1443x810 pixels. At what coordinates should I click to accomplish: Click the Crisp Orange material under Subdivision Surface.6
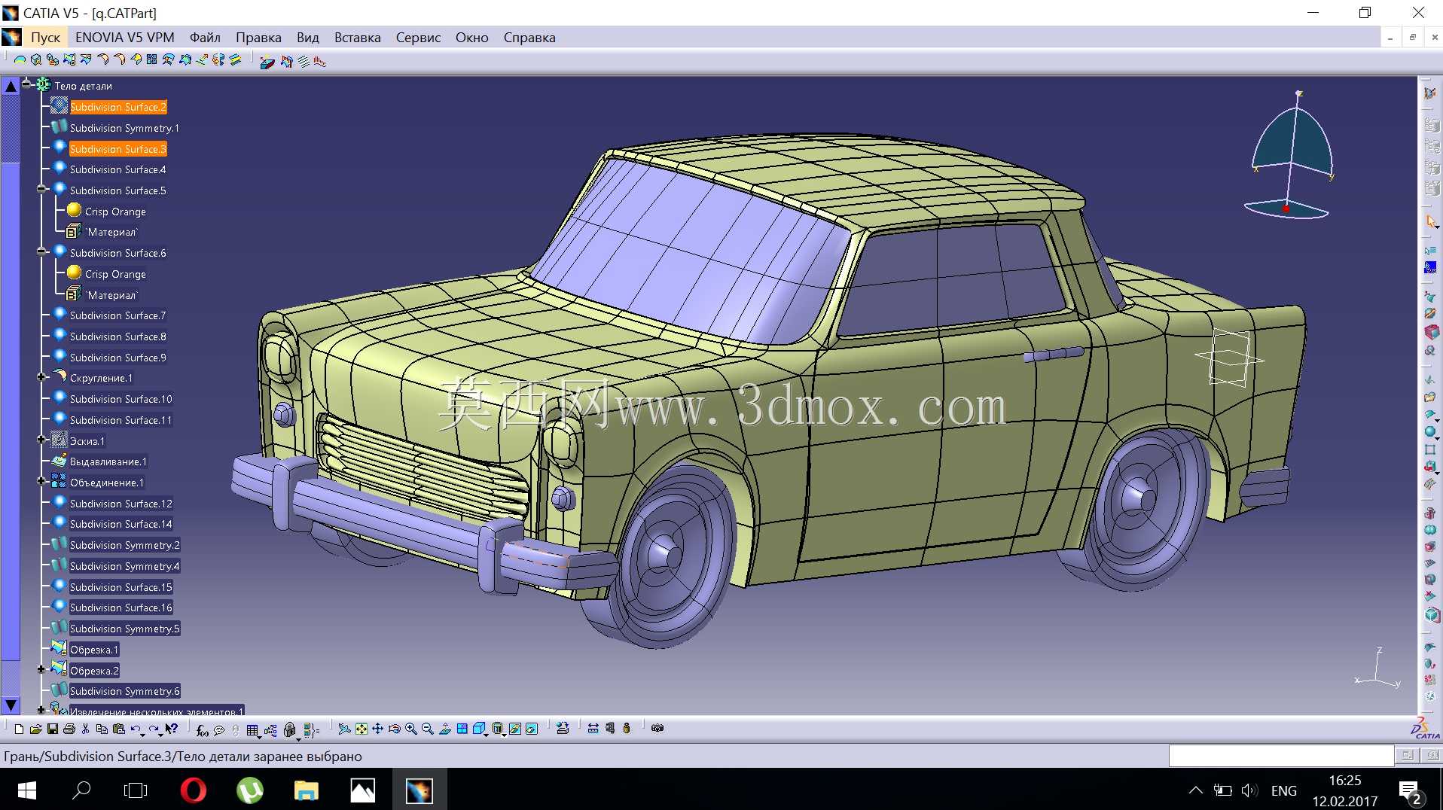tap(115, 274)
